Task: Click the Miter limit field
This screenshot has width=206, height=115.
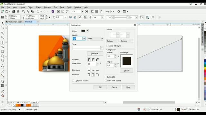Action: pos(92,64)
